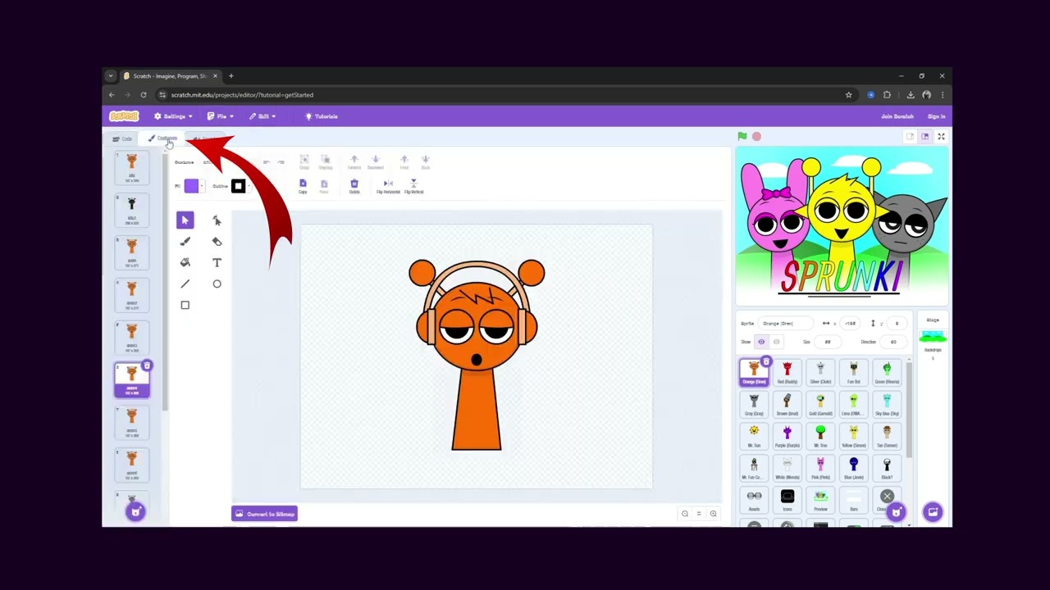Screen dimensions: 1050x590
Task: Open the Edit menu
Action: click(262, 116)
